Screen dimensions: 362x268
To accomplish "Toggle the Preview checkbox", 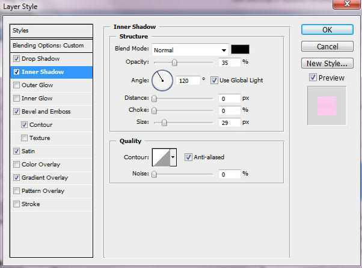I will click(313, 78).
